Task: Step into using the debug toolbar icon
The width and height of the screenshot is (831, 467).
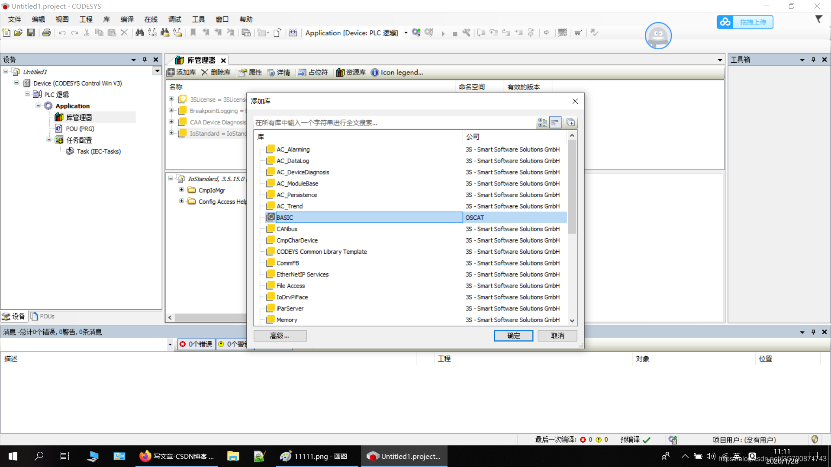Action: [493, 32]
